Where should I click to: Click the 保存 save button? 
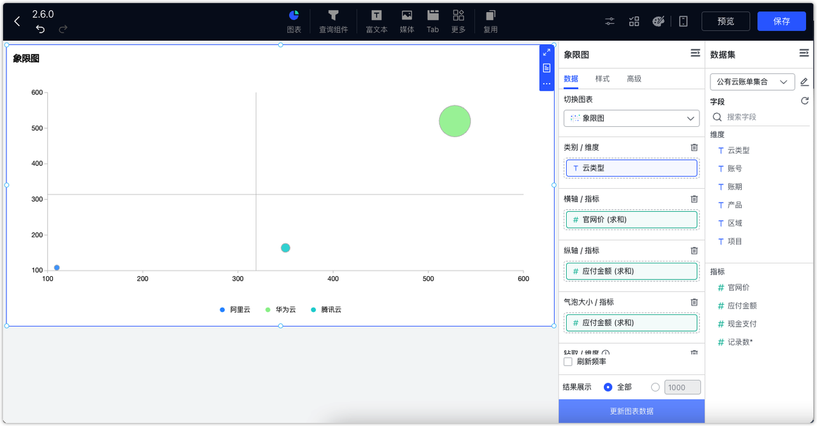pos(781,20)
